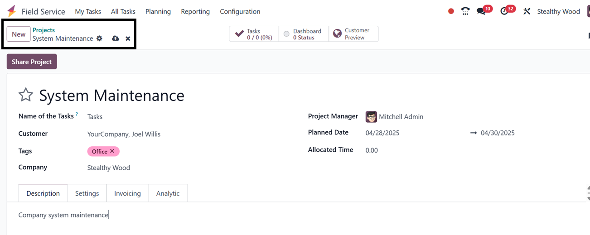Discard changes with the X icon
Screen dimensions: 590x235
128,38
